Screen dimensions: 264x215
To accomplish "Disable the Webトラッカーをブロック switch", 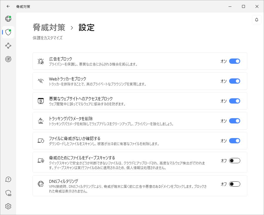I will [x=234, y=81].
